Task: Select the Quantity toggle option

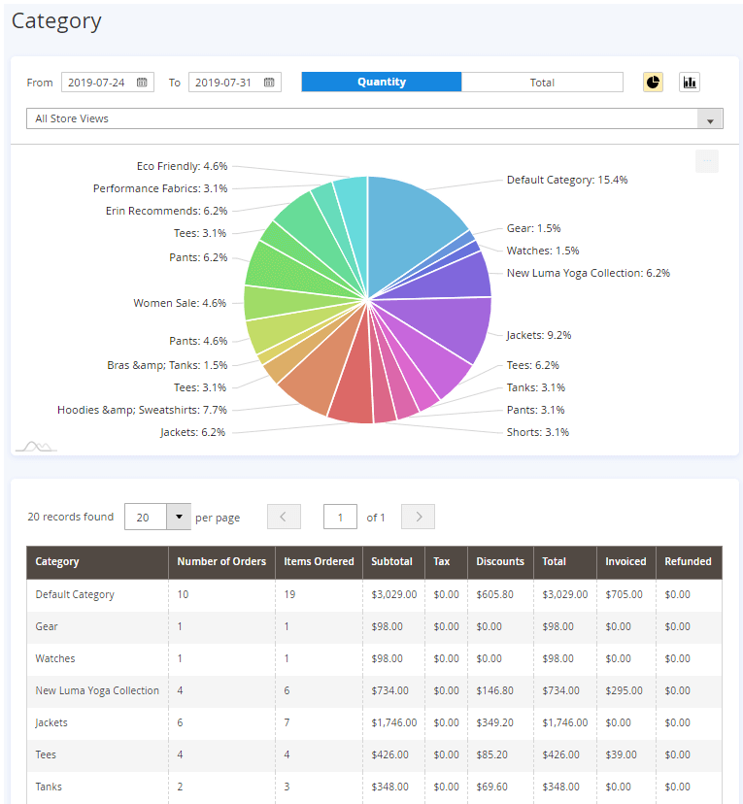Action: click(382, 83)
